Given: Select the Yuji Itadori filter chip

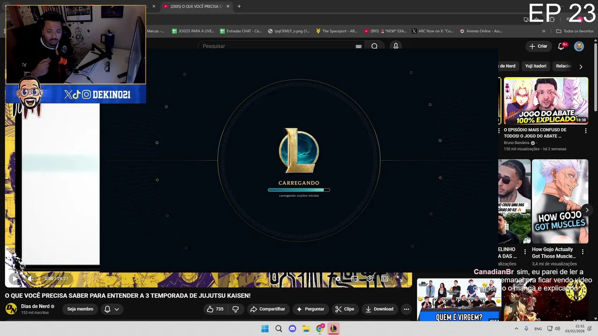Looking at the screenshot, I should 535,66.
